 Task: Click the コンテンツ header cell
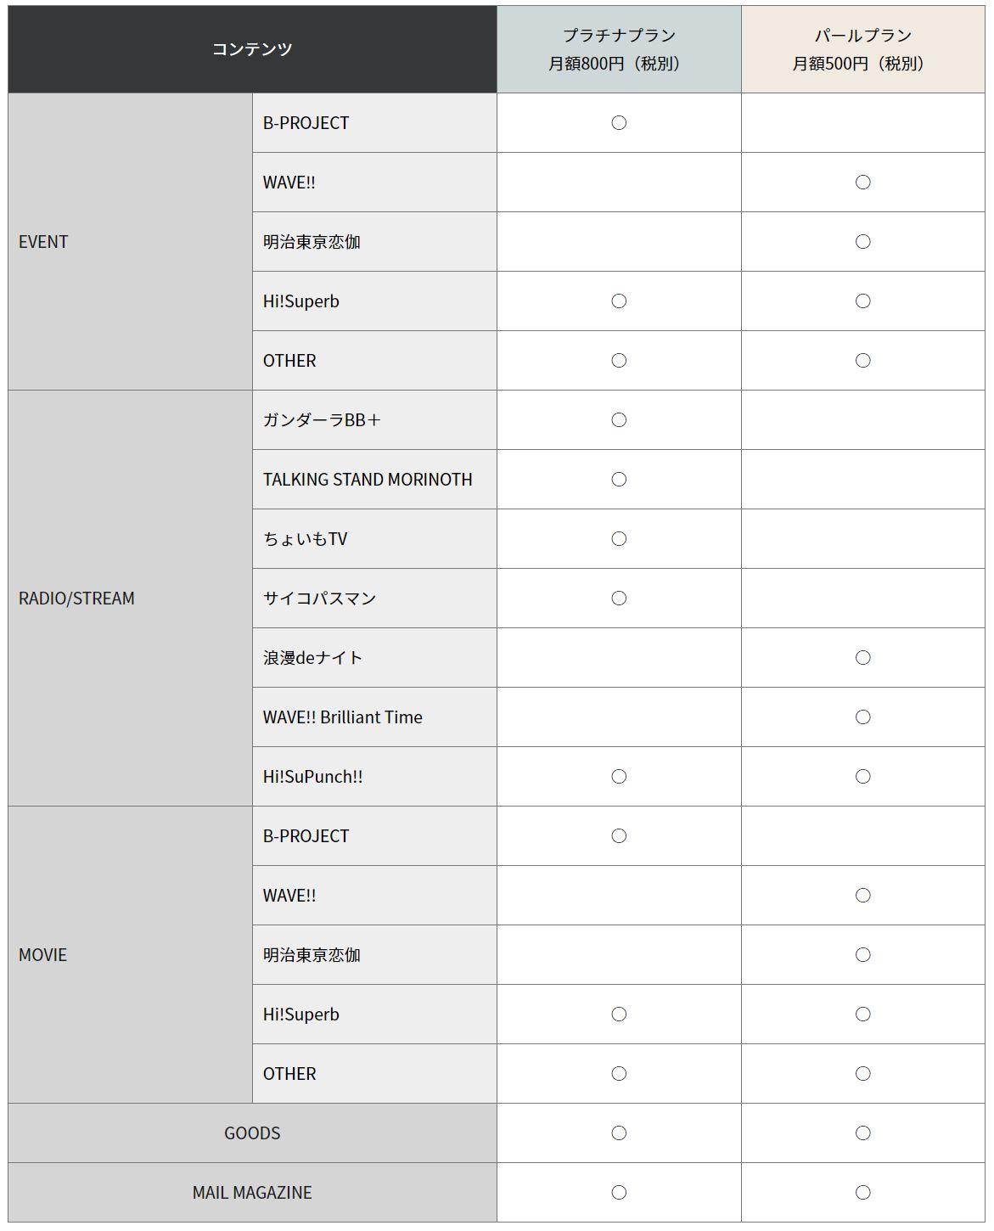pos(252,49)
